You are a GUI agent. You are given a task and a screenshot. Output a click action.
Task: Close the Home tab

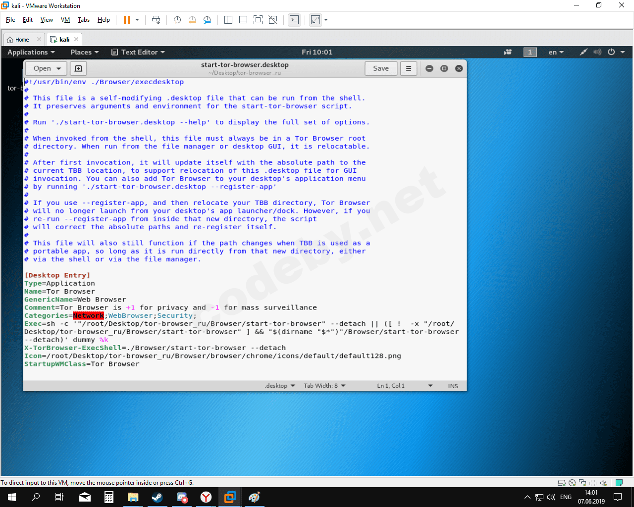click(x=39, y=40)
